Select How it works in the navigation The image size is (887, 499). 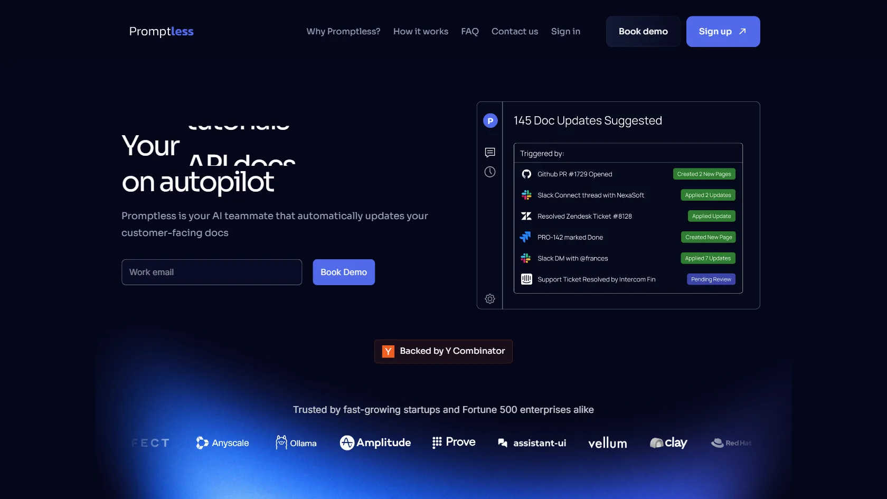click(420, 31)
